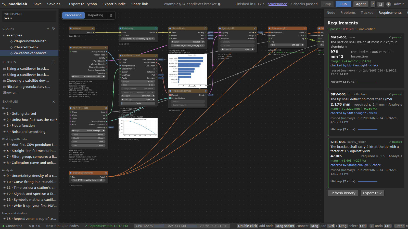
Task: Cycle Option material to next value
Action: pos(203,42)
